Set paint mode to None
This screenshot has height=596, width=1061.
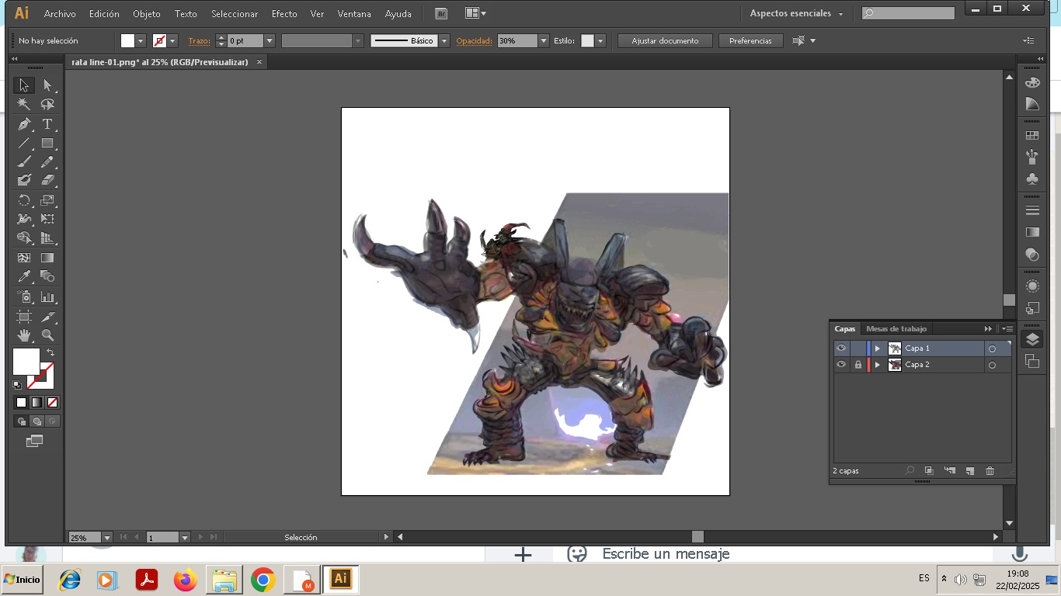pyautogui.click(x=52, y=402)
